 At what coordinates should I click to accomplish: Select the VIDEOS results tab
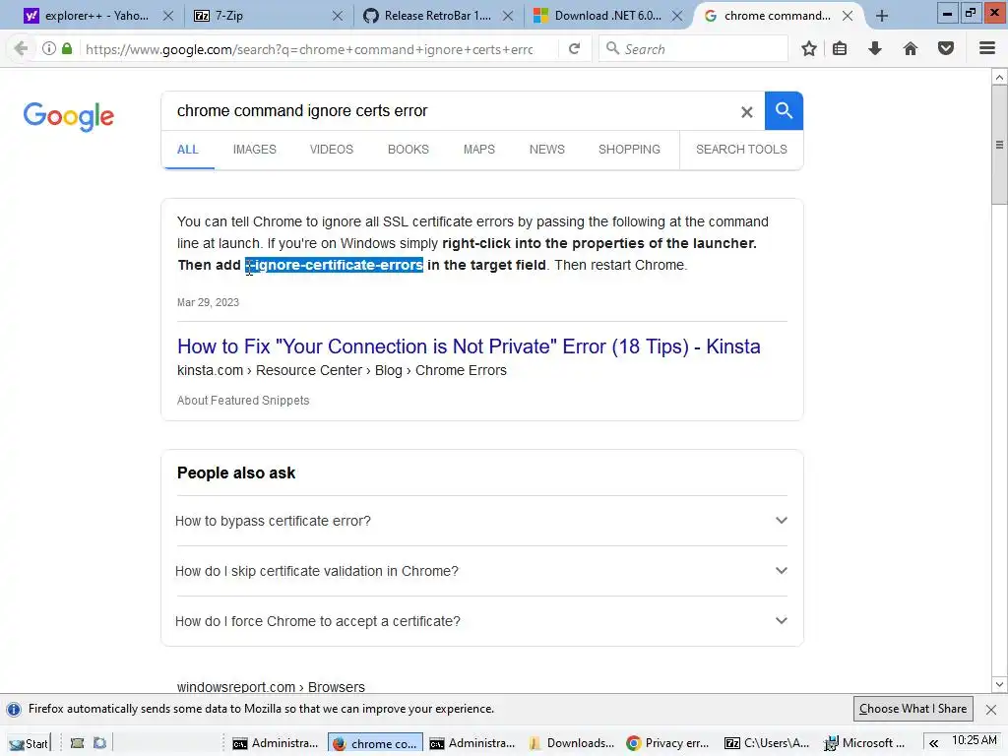[x=332, y=150]
